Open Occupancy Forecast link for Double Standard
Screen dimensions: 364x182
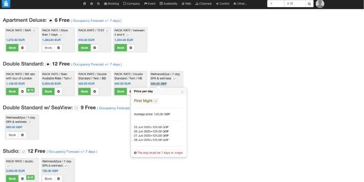(96, 64)
